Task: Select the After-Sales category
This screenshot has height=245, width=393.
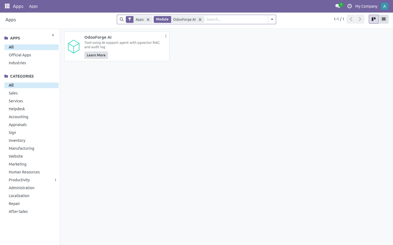Action: point(31,212)
